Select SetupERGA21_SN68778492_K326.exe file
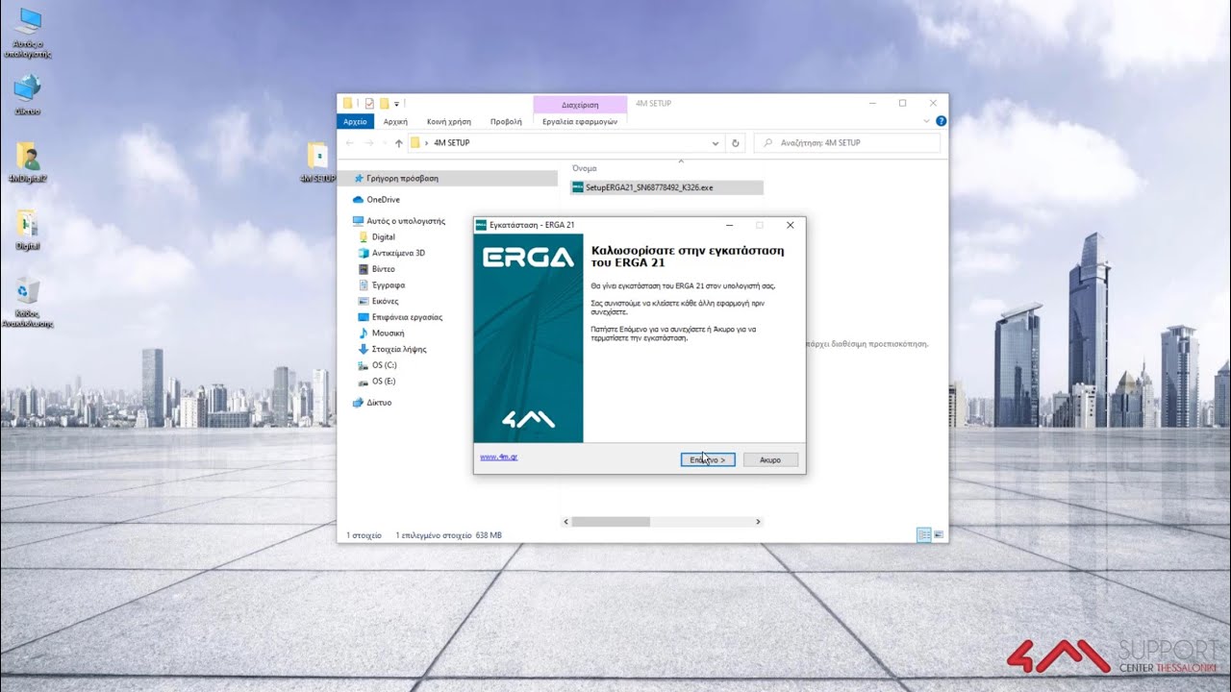The image size is (1231, 692). [x=666, y=187]
